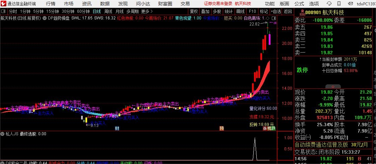This screenshot has width=376, height=164.
Task: Open the 交易 menu
Action: 185,4
